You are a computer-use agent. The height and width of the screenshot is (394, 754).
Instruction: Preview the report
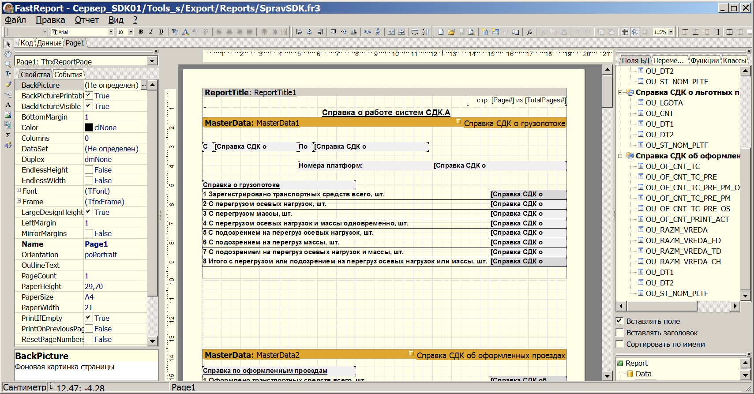pos(471,32)
